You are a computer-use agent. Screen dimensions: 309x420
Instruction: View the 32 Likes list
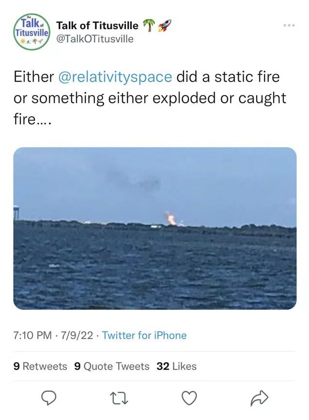177,366
